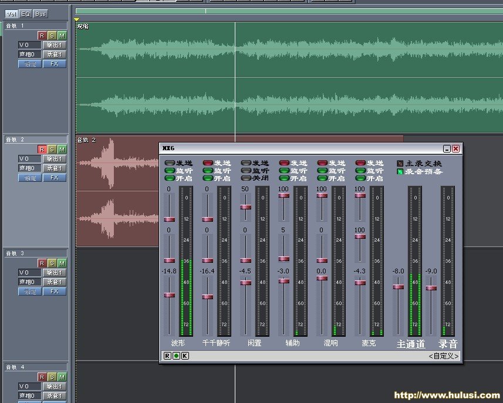Mute (M) track 音轨 4
Viewport: 503px width, 403px height.
pyautogui.click(x=62, y=377)
